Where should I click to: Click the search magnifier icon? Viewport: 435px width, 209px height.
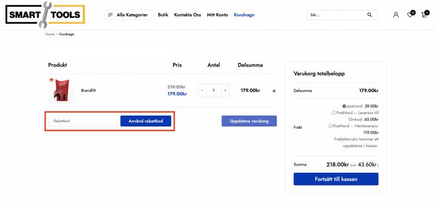tap(370, 15)
